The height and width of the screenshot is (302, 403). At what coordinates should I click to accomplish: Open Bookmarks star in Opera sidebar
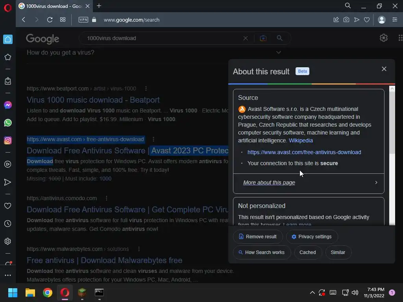pos(8,57)
